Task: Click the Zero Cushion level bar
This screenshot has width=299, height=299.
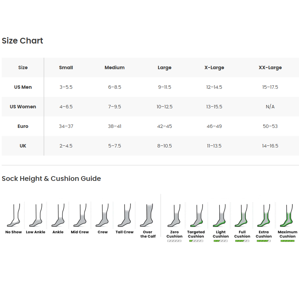Action: click(x=174, y=241)
